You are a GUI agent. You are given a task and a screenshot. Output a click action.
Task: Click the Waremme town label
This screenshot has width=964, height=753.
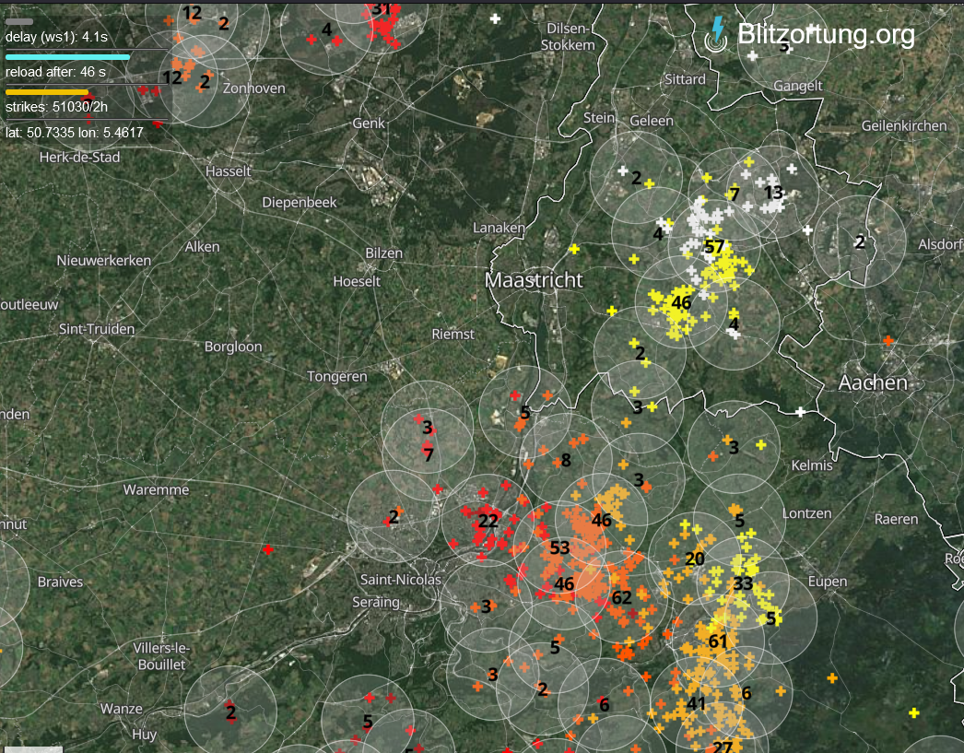point(156,490)
